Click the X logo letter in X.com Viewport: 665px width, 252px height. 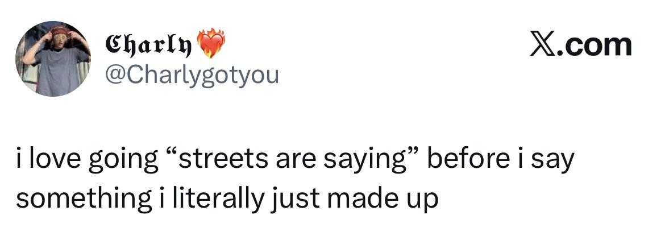coord(542,45)
